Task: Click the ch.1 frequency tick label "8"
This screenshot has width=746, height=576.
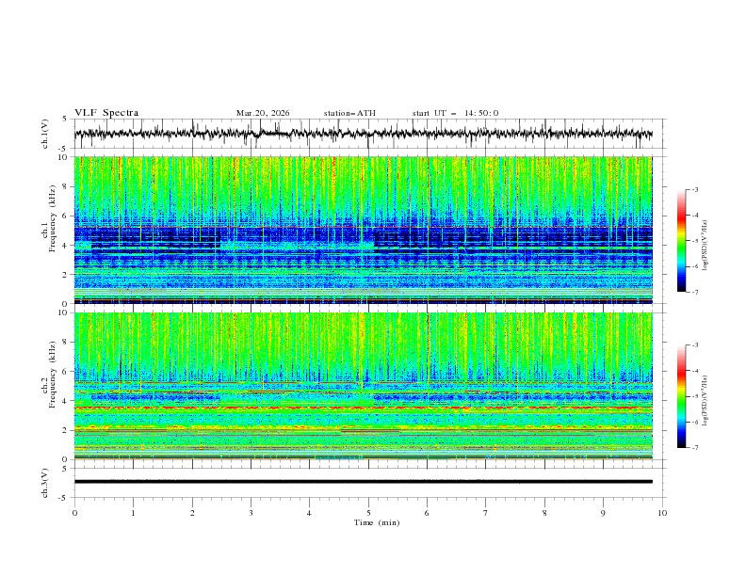Action: (x=67, y=186)
